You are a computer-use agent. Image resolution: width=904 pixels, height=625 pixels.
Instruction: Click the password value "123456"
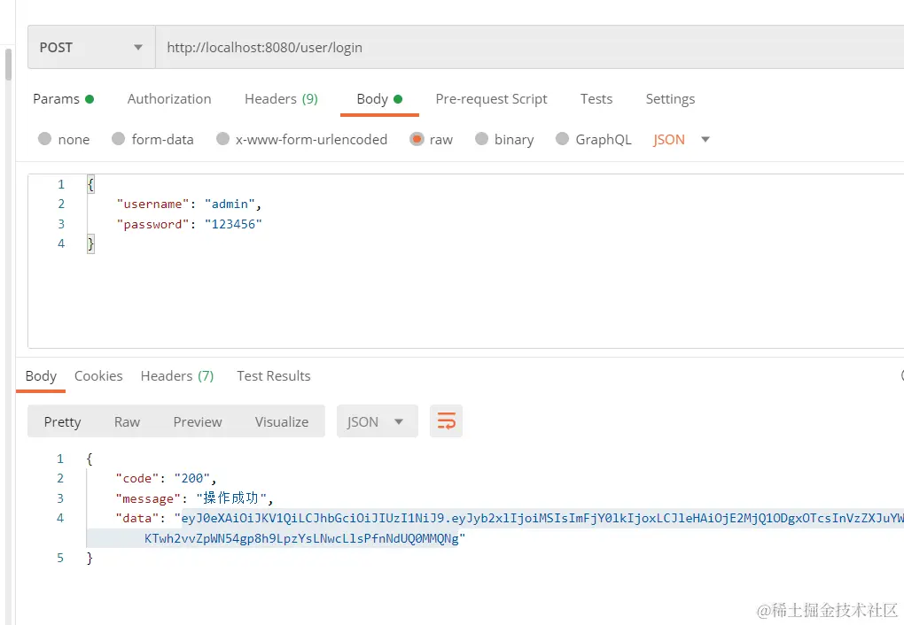click(233, 224)
